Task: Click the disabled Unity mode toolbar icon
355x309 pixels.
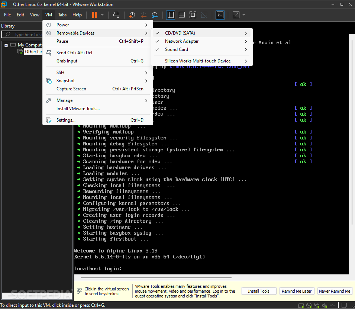Action: coord(204,15)
